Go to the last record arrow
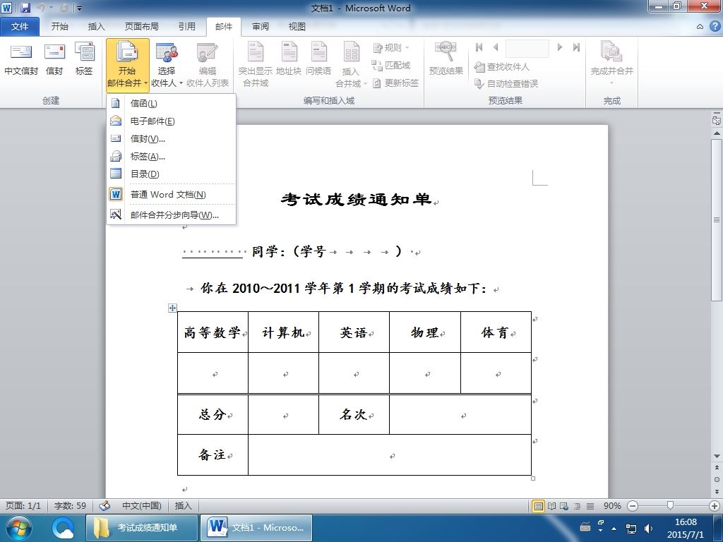The image size is (723, 542). pyautogui.click(x=576, y=47)
